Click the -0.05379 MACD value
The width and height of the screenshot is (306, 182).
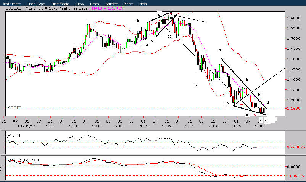[296, 176]
